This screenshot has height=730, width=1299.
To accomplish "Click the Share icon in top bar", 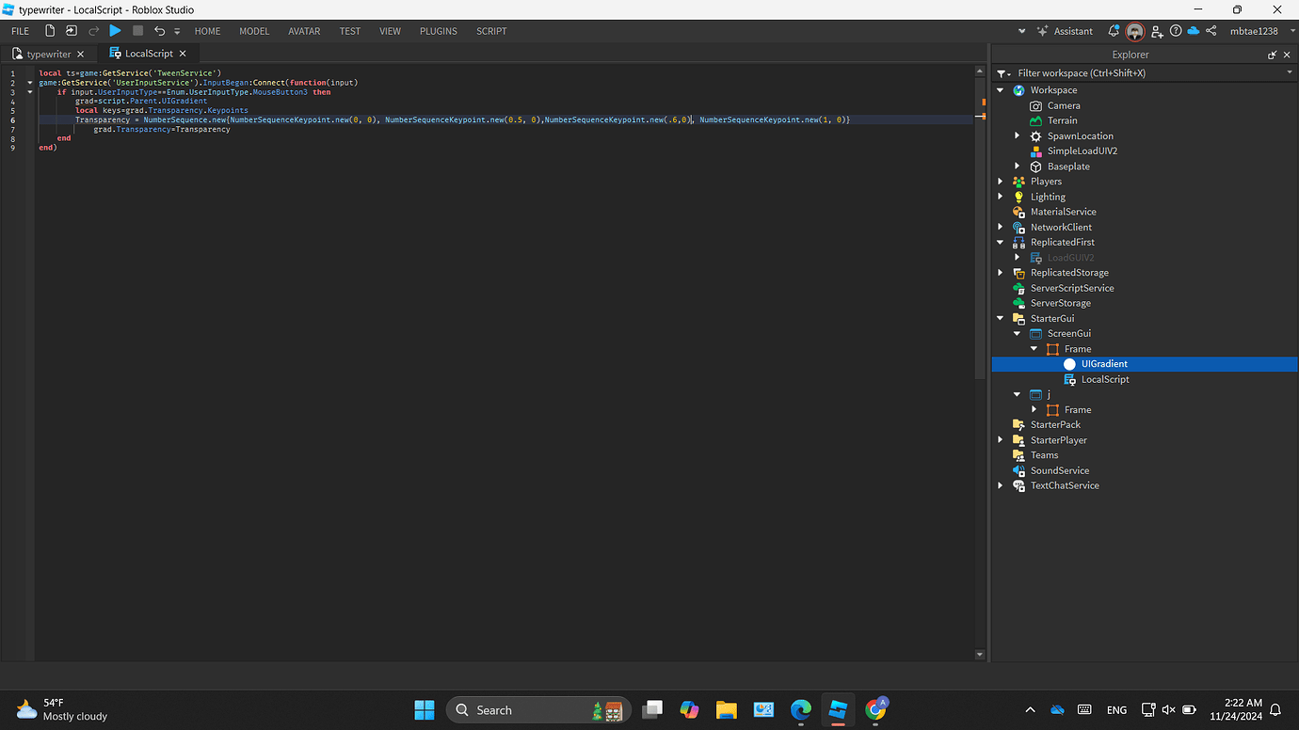I will tap(1211, 31).
